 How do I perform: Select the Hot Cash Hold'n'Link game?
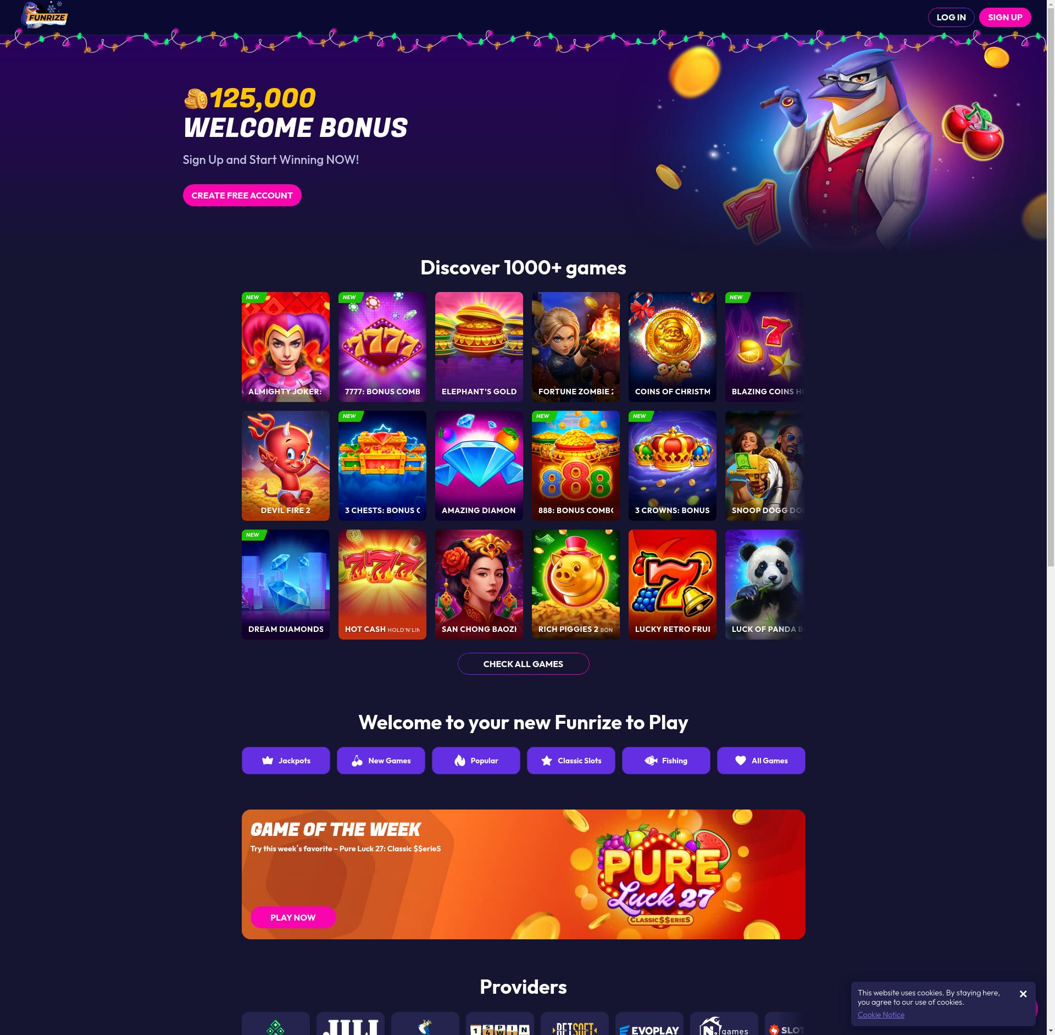coord(382,585)
